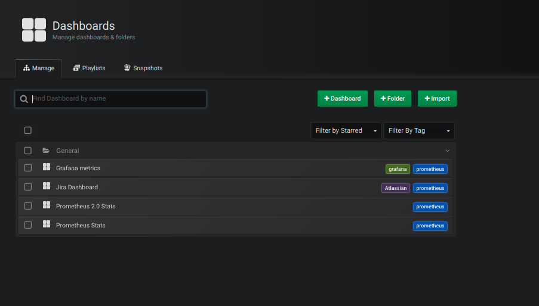Click the Prometheus Stats grid icon
The height and width of the screenshot is (306, 539).
tap(47, 224)
